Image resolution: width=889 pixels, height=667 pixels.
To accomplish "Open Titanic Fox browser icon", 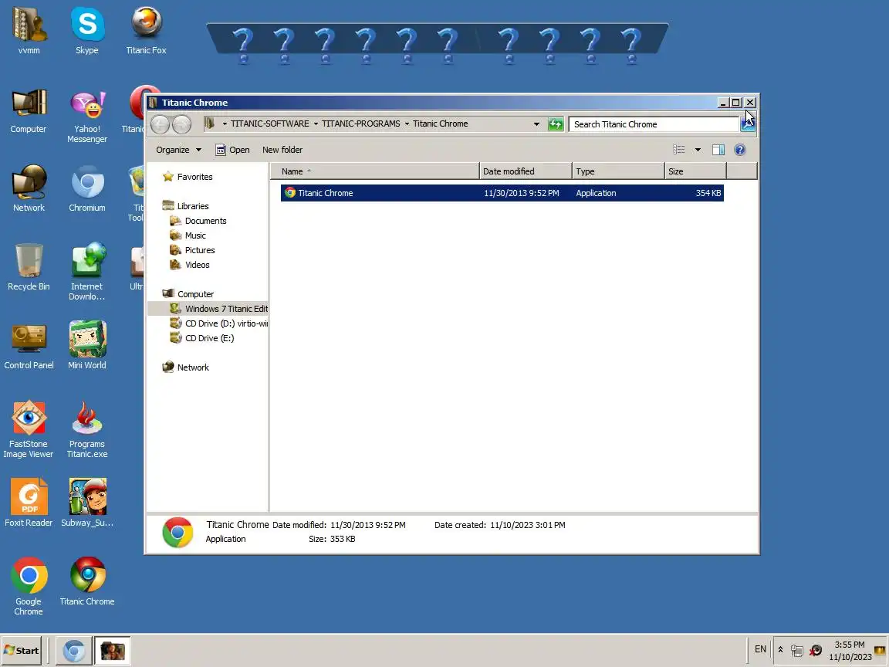I will point(147,31).
